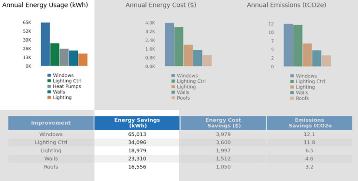Click 'Lighting Ctrl' legend label in Emissions chart
This screenshot has height=181, width=358.
[310, 82]
